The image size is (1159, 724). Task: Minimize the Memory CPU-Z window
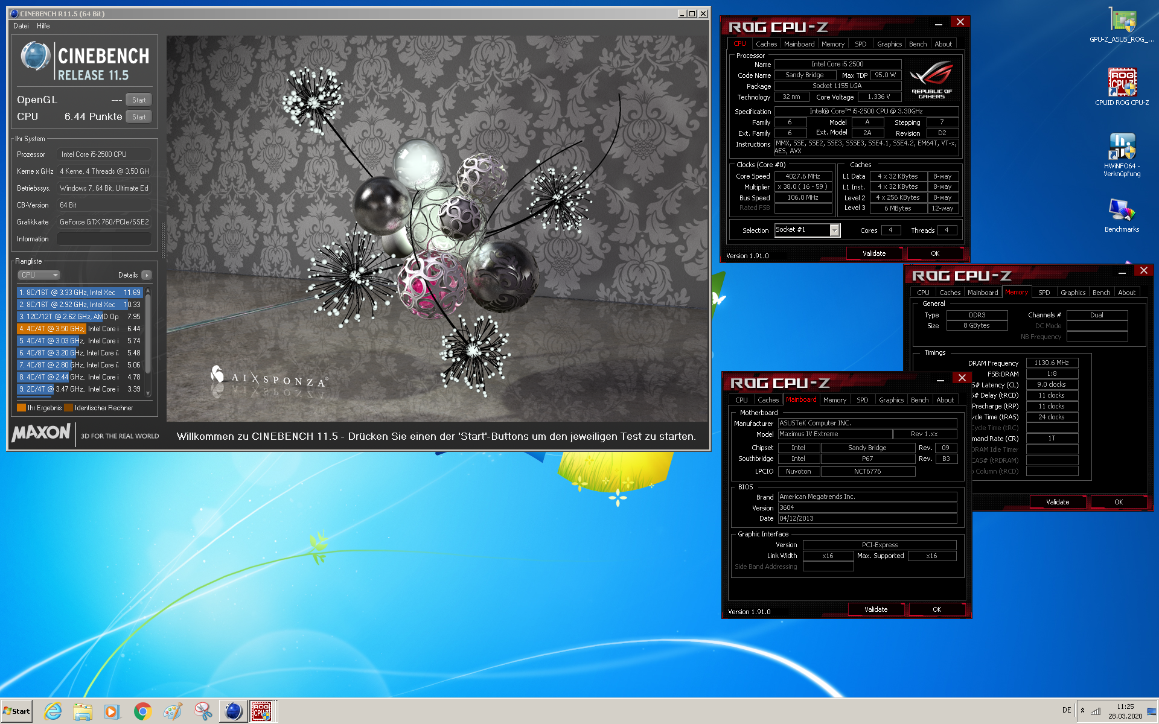tap(1122, 273)
